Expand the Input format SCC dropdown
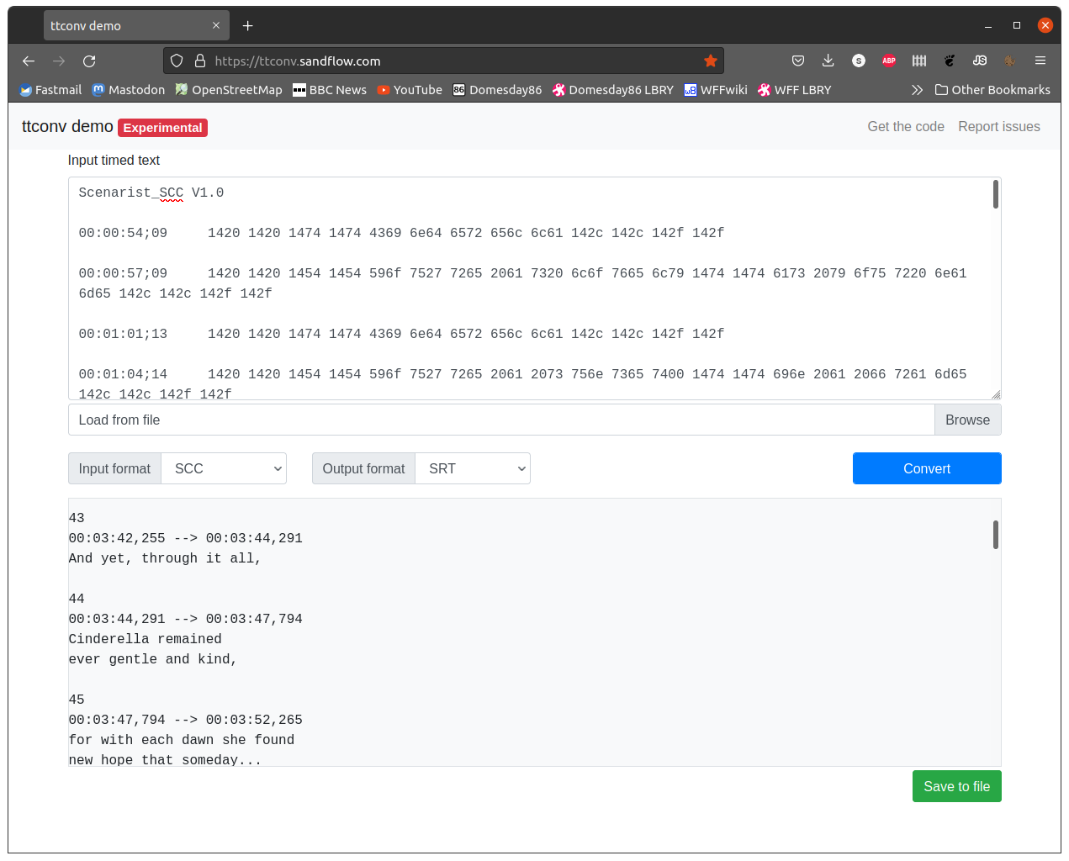The image size is (1069, 861). click(x=224, y=468)
